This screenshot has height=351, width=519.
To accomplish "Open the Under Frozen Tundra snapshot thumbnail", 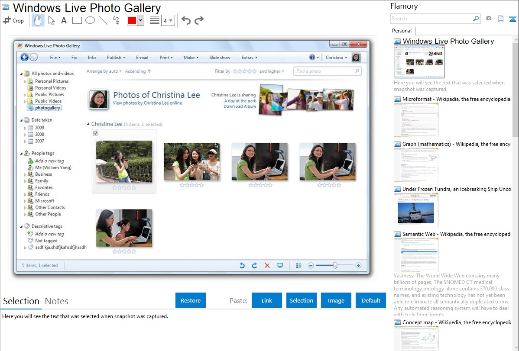I will point(416,210).
